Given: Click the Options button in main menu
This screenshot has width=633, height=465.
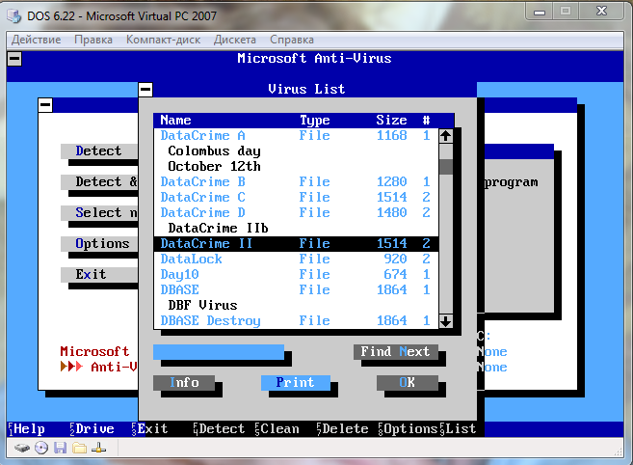Looking at the screenshot, I should click(99, 243).
